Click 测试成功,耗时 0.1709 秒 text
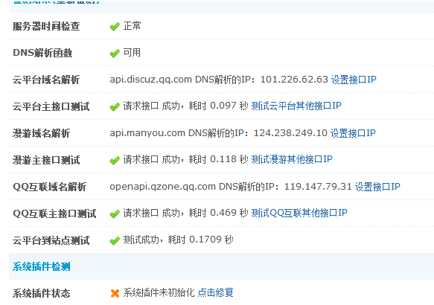This screenshot has width=434, height=305. click(x=178, y=240)
